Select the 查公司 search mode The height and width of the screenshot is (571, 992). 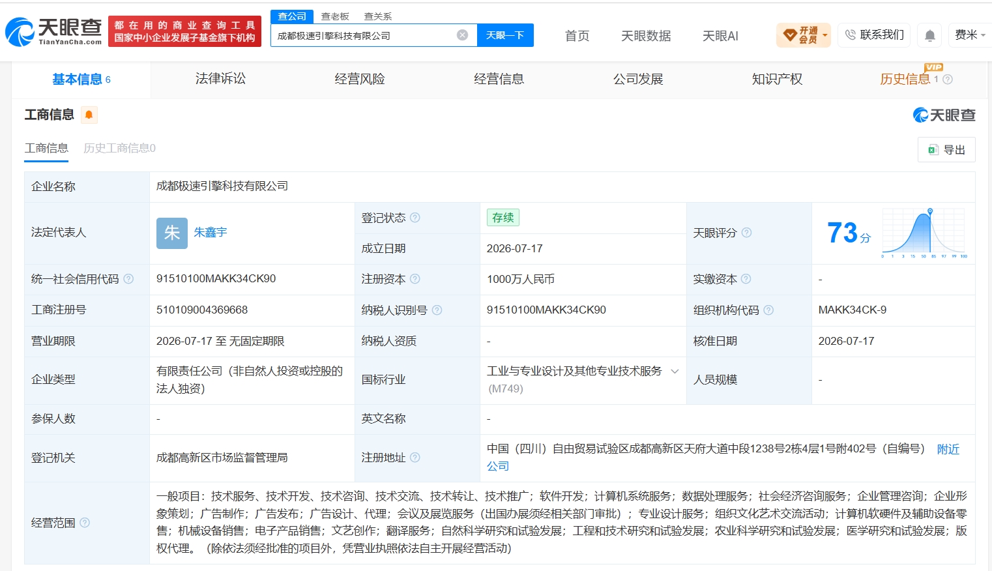[x=292, y=16]
